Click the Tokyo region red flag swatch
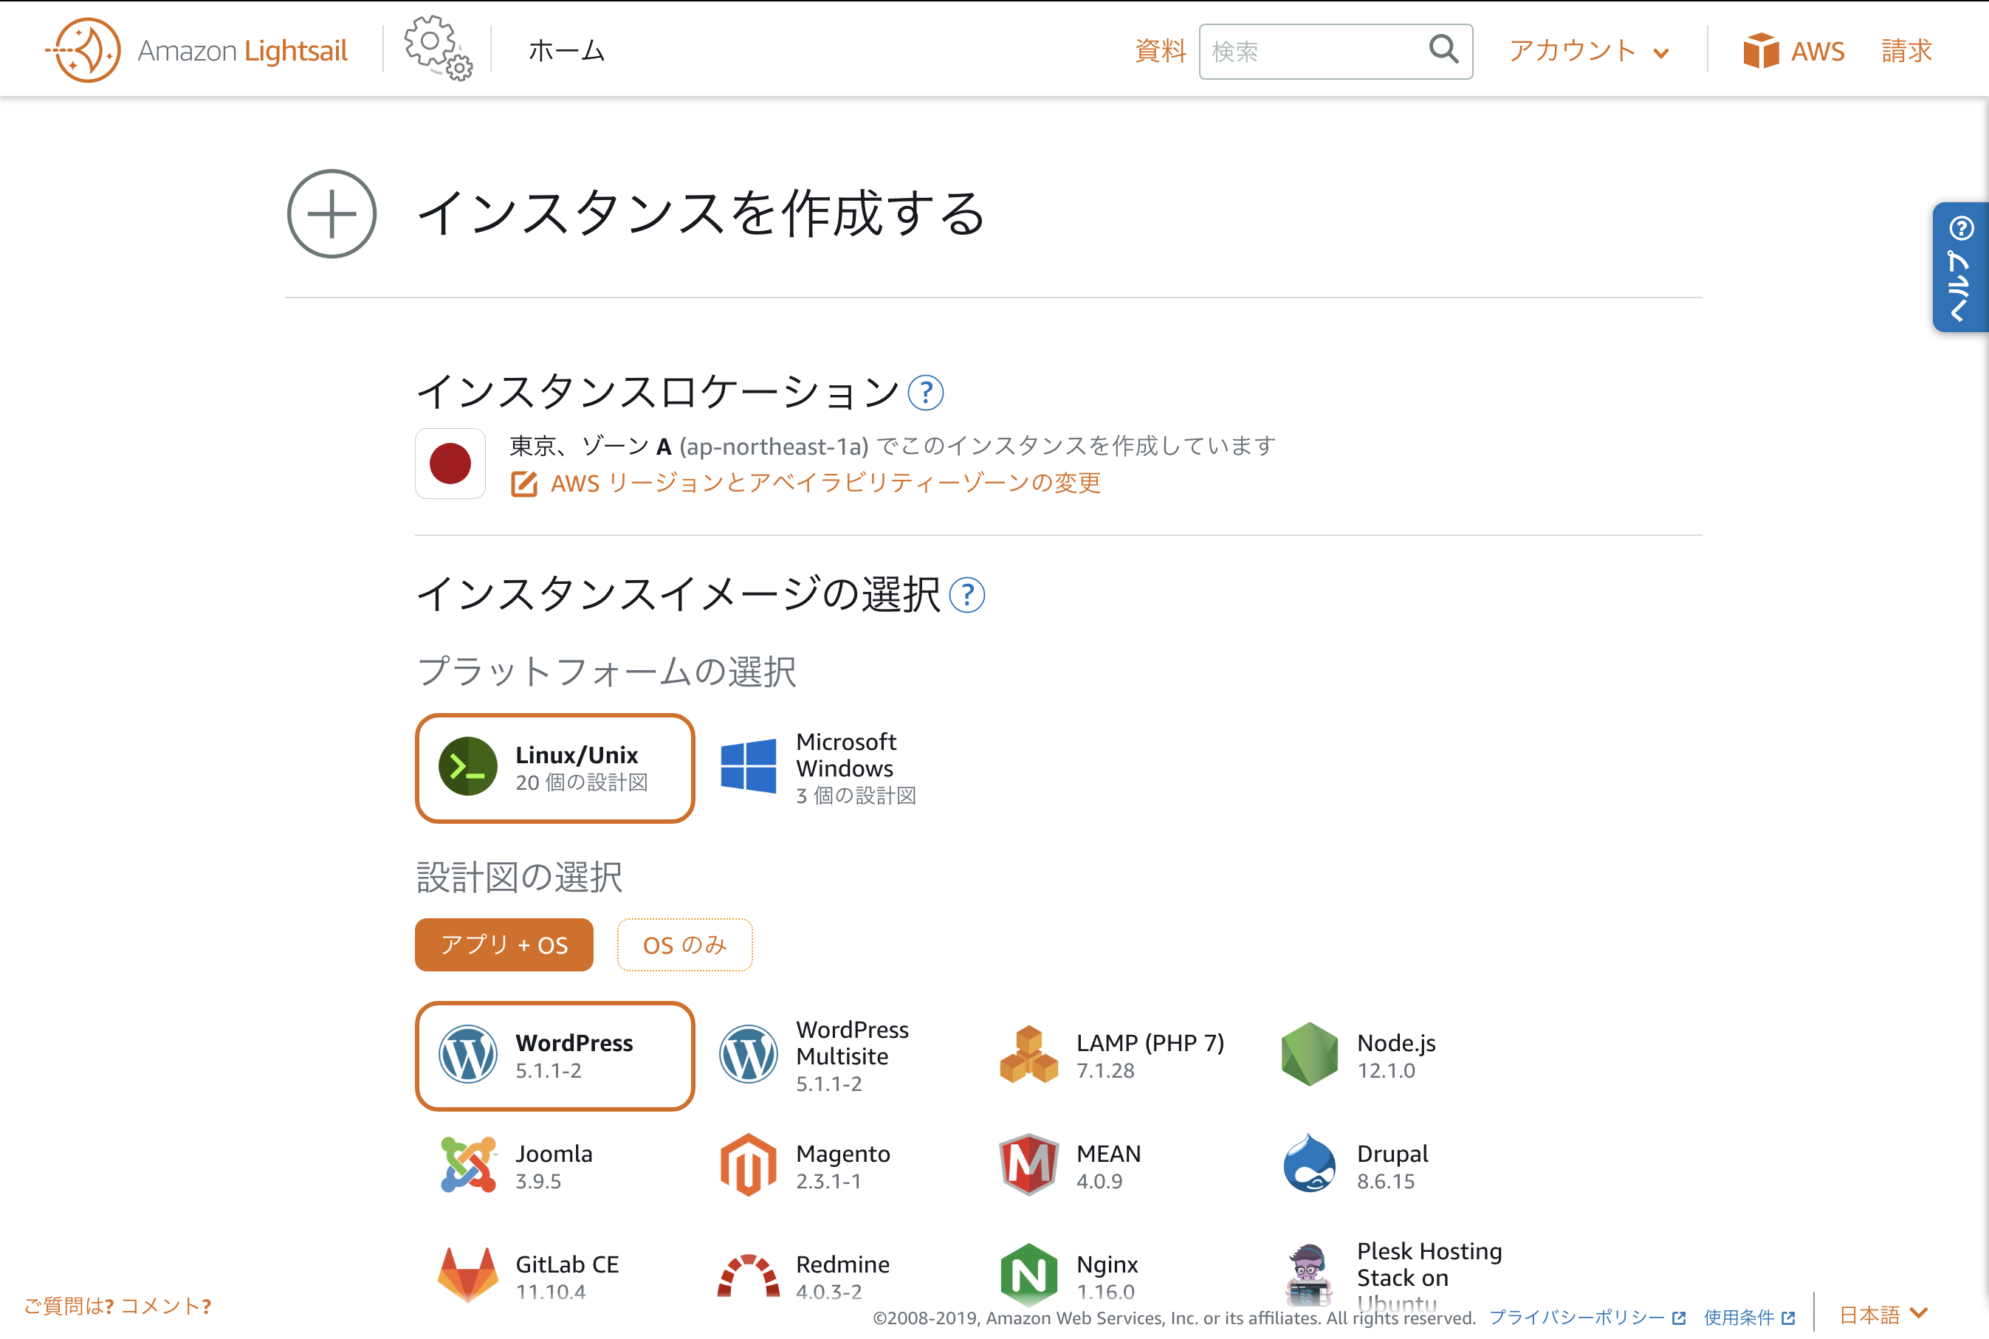 tap(450, 464)
